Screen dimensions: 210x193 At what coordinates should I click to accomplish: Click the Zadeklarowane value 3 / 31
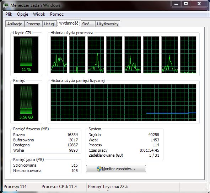pos(154,155)
